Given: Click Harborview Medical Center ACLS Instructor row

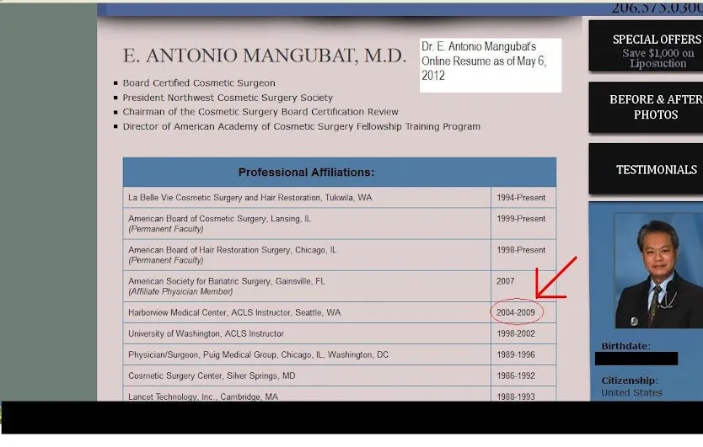Looking at the screenshot, I should pyautogui.click(x=340, y=312).
